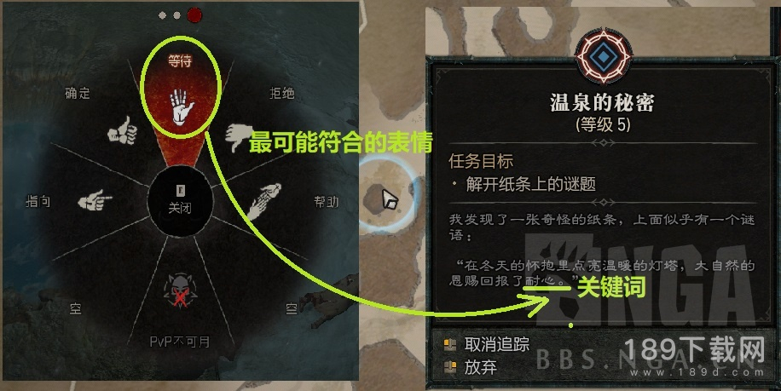
Task: Click the PvP unavailable skull icon
Action: 180,291
